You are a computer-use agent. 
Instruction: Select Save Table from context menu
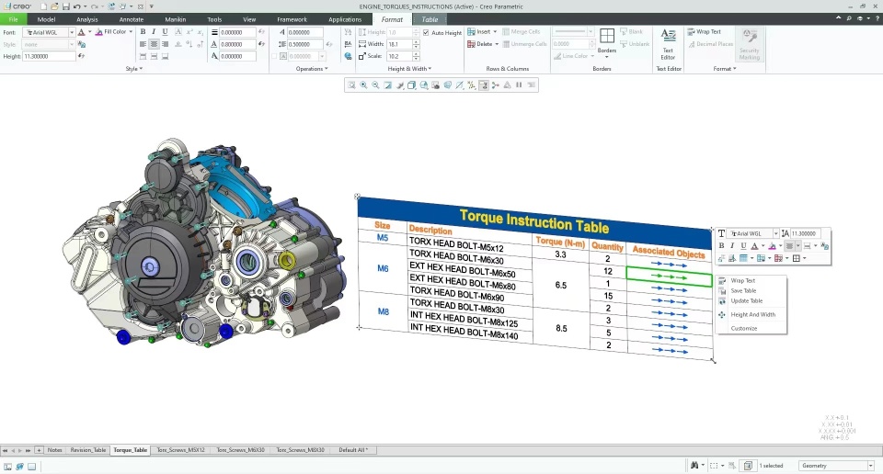click(x=743, y=291)
